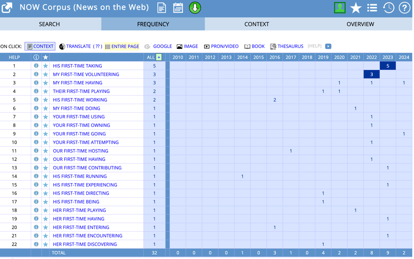
Task: Click the question mark help icon
Action: coord(404,8)
